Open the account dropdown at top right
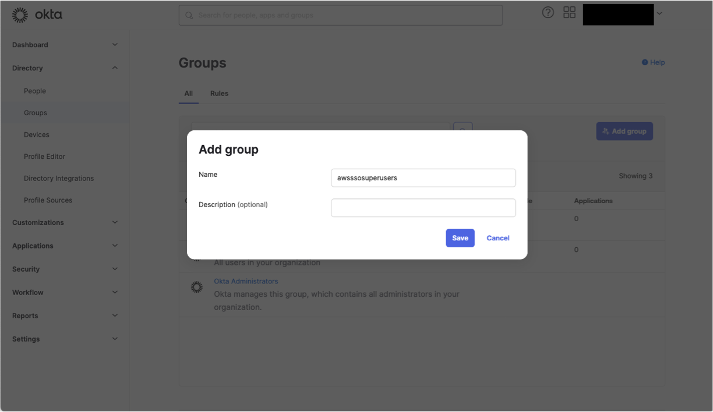 (x=659, y=13)
